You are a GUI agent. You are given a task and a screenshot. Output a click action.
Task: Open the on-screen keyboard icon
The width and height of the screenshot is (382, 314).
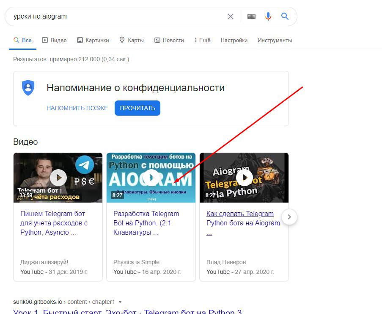[251, 16]
